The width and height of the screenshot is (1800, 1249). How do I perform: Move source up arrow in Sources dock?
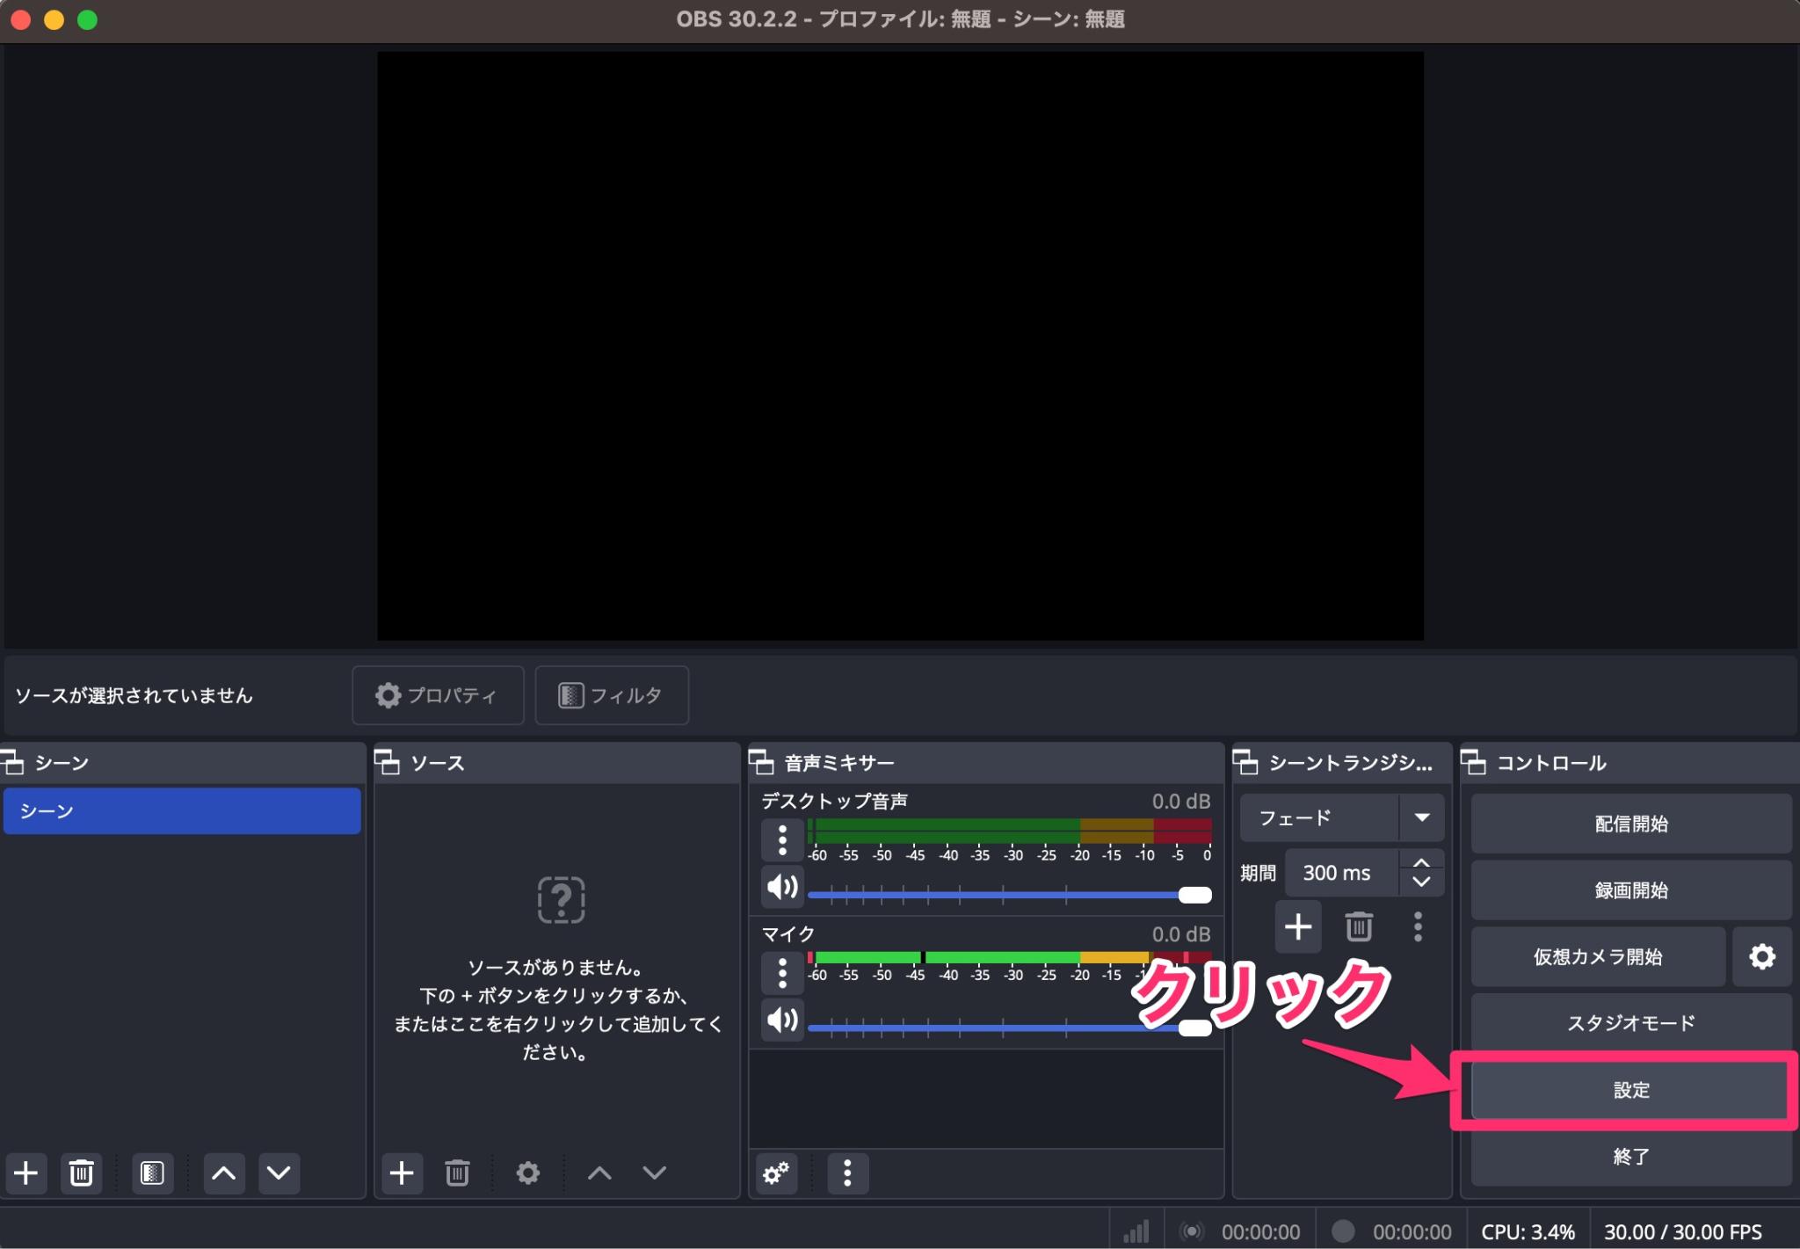599,1173
